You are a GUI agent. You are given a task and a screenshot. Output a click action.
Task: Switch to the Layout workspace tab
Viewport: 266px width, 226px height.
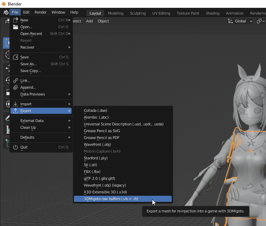click(95, 13)
